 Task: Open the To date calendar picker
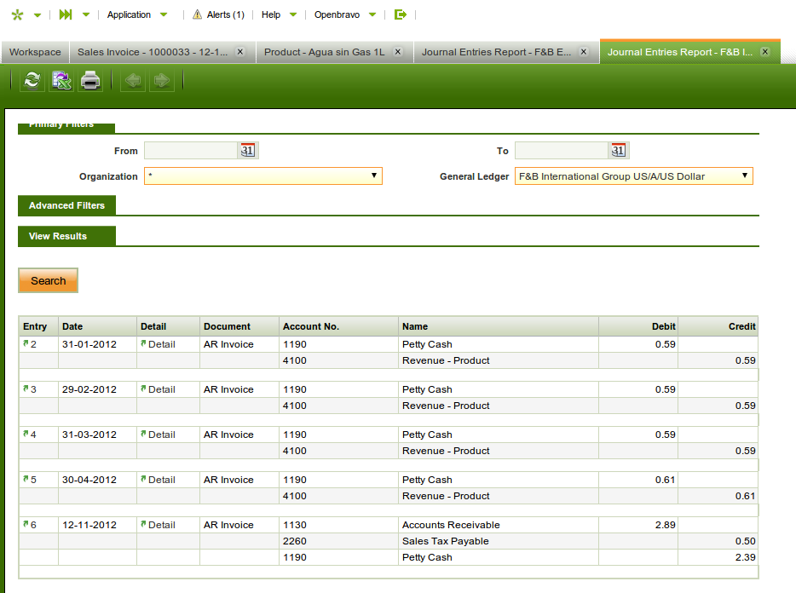coord(619,151)
